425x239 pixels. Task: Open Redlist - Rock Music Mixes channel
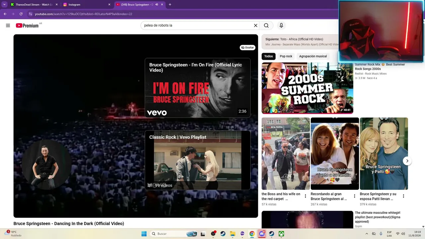[x=371, y=74]
